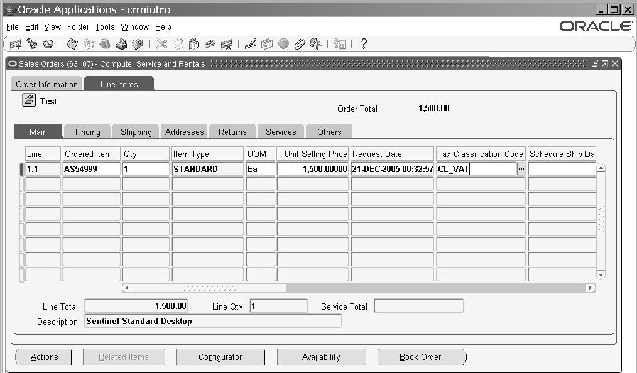Click the list icon before the Help icon
Viewport: 637px width, 373px height.
340,44
